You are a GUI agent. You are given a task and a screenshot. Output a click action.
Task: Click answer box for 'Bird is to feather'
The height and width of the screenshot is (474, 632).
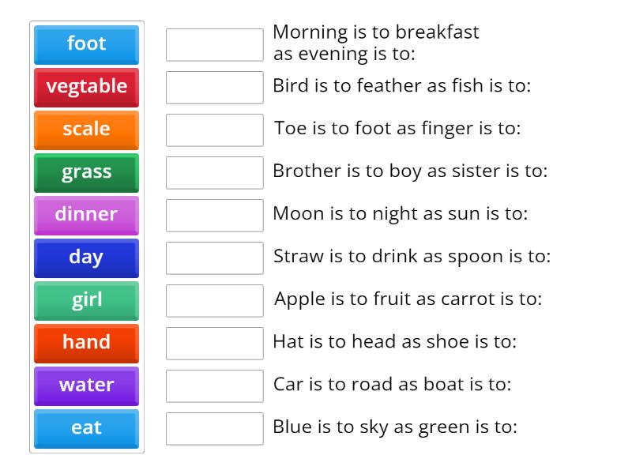pyautogui.click(x=214, y=88)
